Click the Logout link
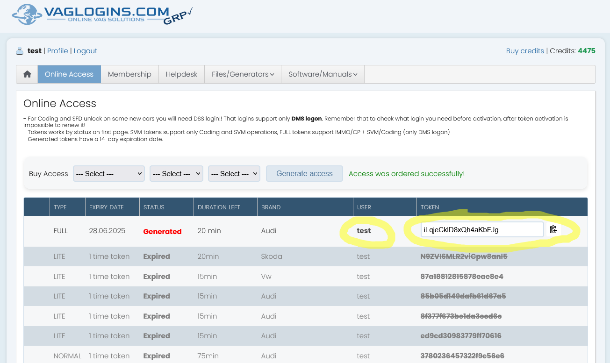This screenshot has width=610, height=363. click(86, 51)
